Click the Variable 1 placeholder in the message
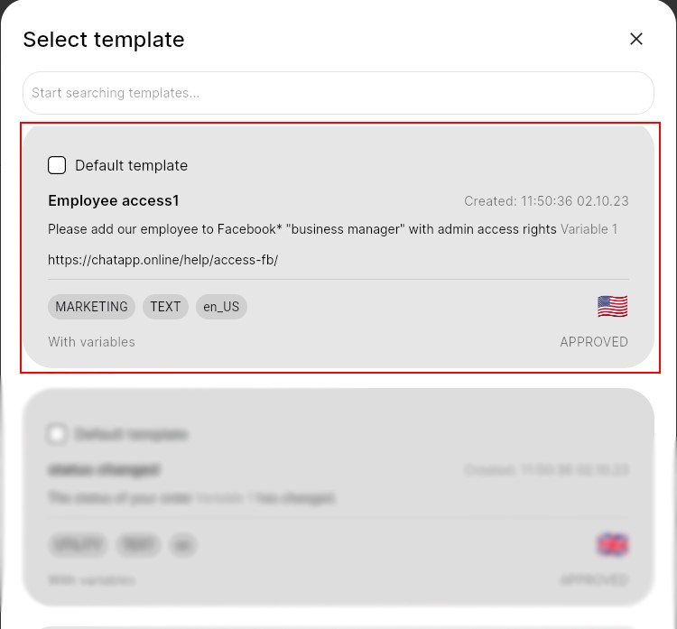This screenshot has width=677, height=629. [x=589, y=229]
